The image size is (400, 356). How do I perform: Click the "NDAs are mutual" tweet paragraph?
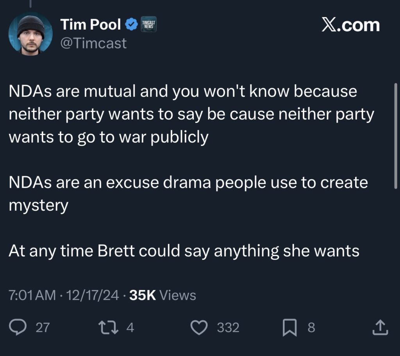click(191, 114)
